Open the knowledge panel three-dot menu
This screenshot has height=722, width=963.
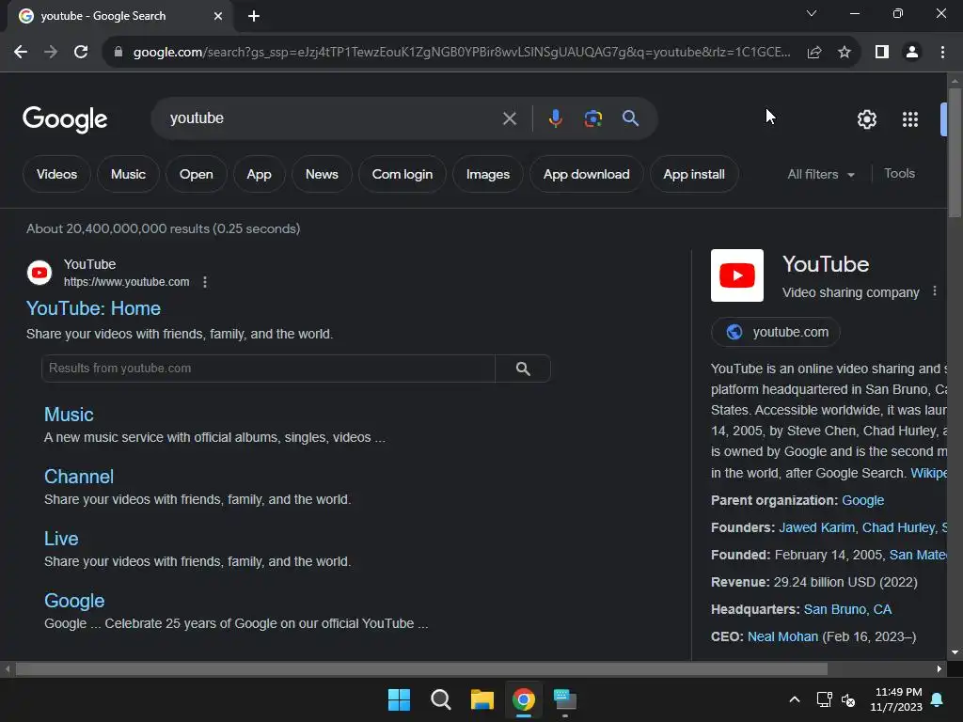[x=934, y=291]
